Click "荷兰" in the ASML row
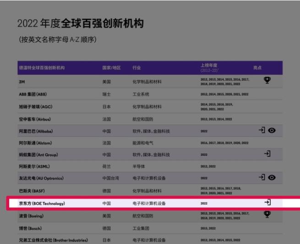This screenshot has height=244, width=300. [x=107, y=166]
